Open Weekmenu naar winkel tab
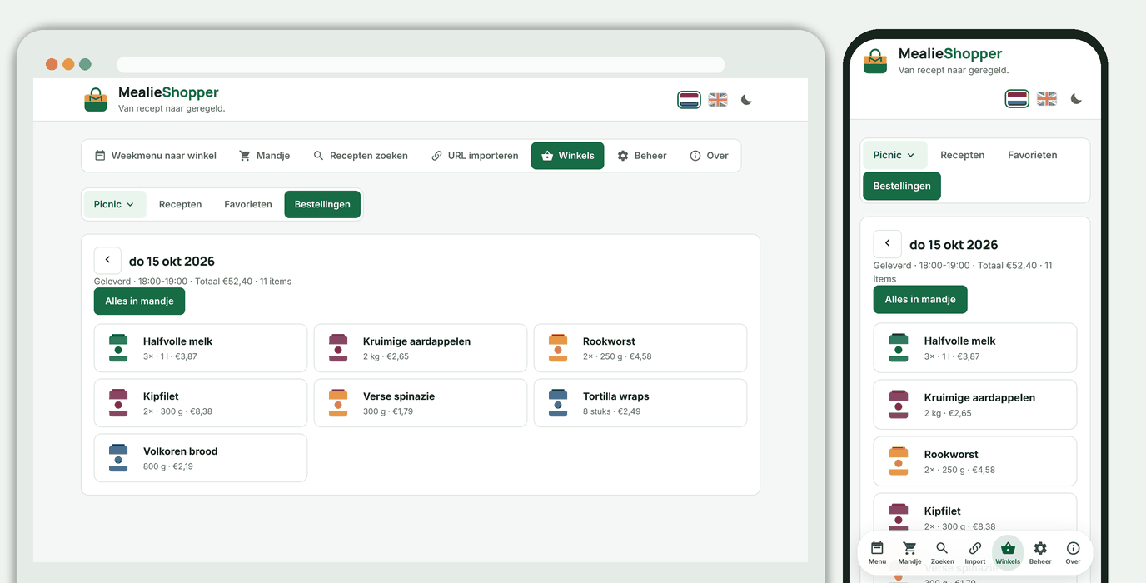Viewport: 1146px width, 583px height. (156, 156)
